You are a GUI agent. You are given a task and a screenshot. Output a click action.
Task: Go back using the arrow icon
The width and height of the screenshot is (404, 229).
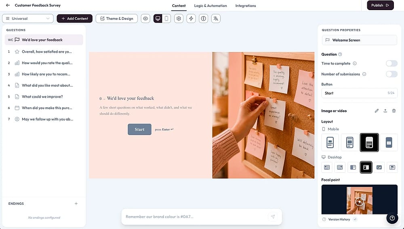8,5
